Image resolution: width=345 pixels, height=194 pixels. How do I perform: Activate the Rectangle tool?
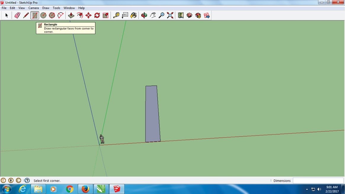coord(35,15)
